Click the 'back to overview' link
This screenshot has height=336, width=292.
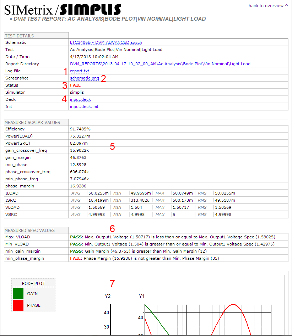(x=268, y=6)
